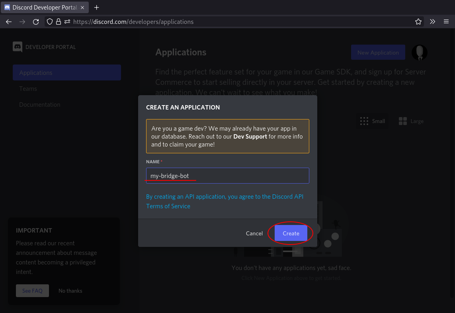The height and width of the screenshot is (313, 455).
Task: Click the browser forward arrow
Action: tap(22, 22)
